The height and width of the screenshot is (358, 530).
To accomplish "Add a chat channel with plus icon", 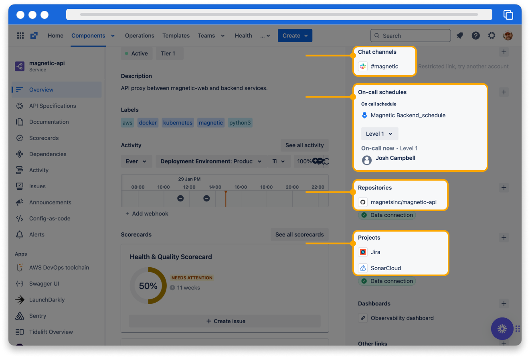I will [x=504, y=52].
